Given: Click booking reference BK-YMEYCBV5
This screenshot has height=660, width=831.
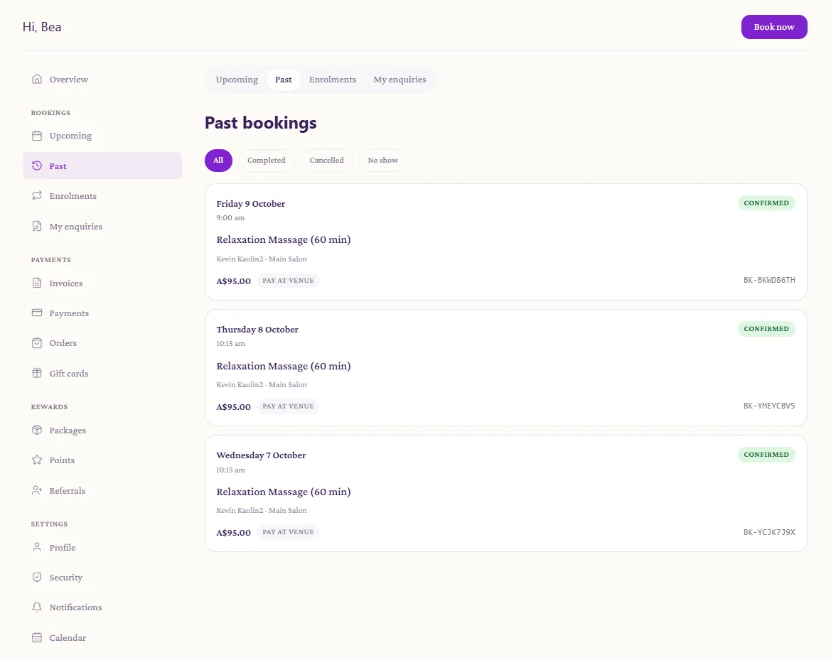Looking at the screenshot, I should pyautogui.click(x=769, y=406).
